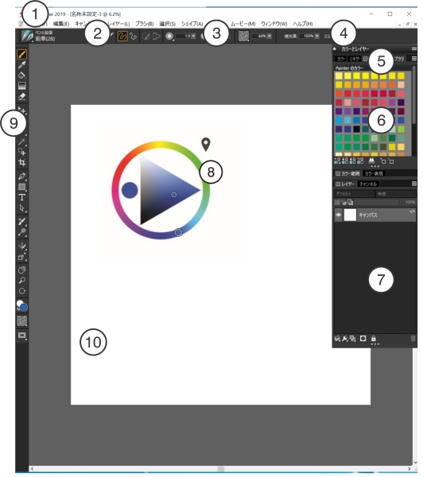Select the Grabber hand tool
This screenshot has height=477, width=423.
point(22,270)
